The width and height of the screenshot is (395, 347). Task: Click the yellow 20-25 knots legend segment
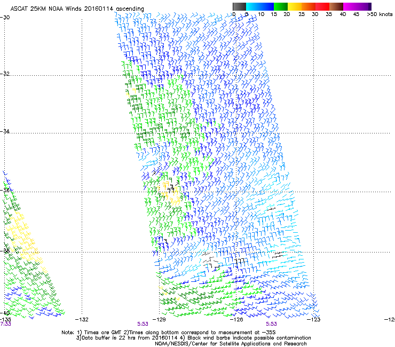(295, 6)
